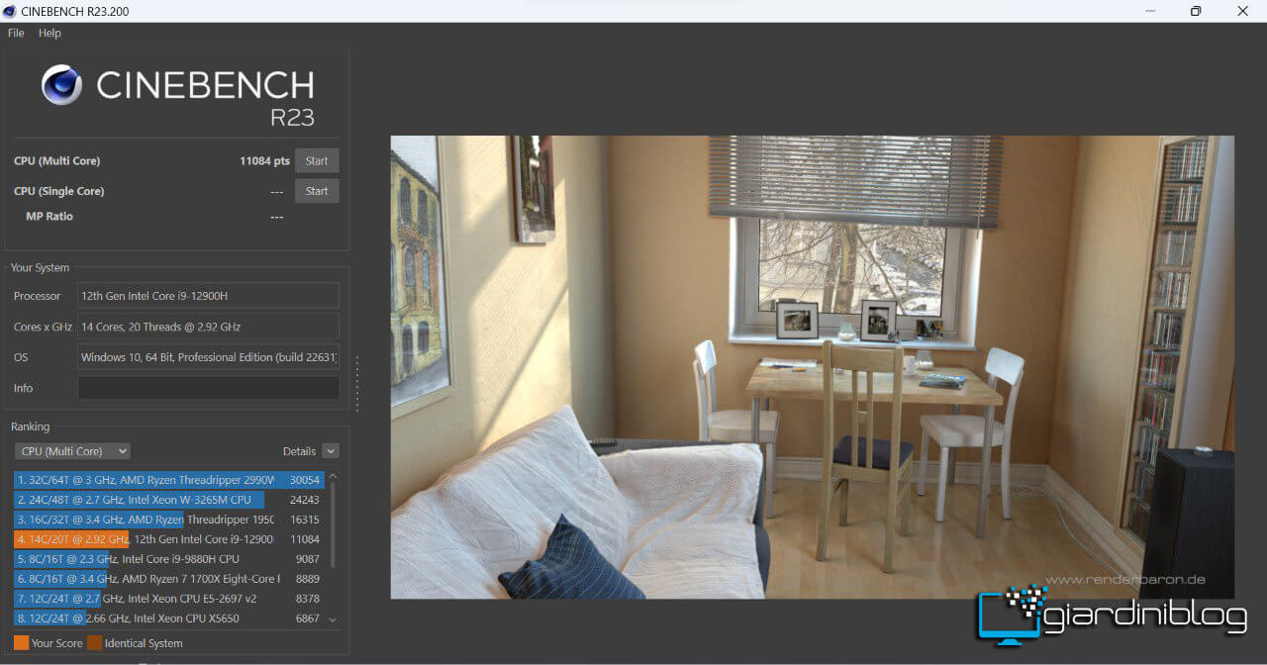Expand the ranking Details dropdown arrow
The height and width of the screenshot is (665, 1267).
331,451
